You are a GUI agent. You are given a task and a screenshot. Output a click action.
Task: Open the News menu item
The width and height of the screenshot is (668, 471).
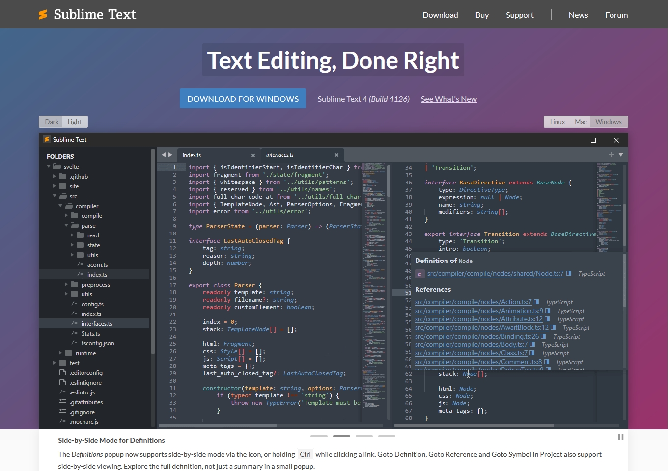coord(578,15)
